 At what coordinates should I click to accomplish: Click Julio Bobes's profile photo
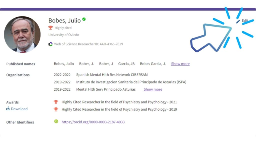[x=22, y=34]
